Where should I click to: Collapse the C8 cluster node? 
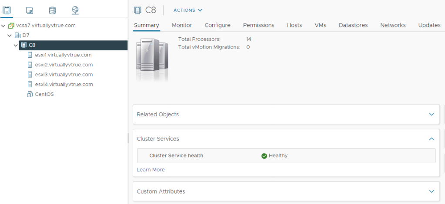tap(16, 45)
